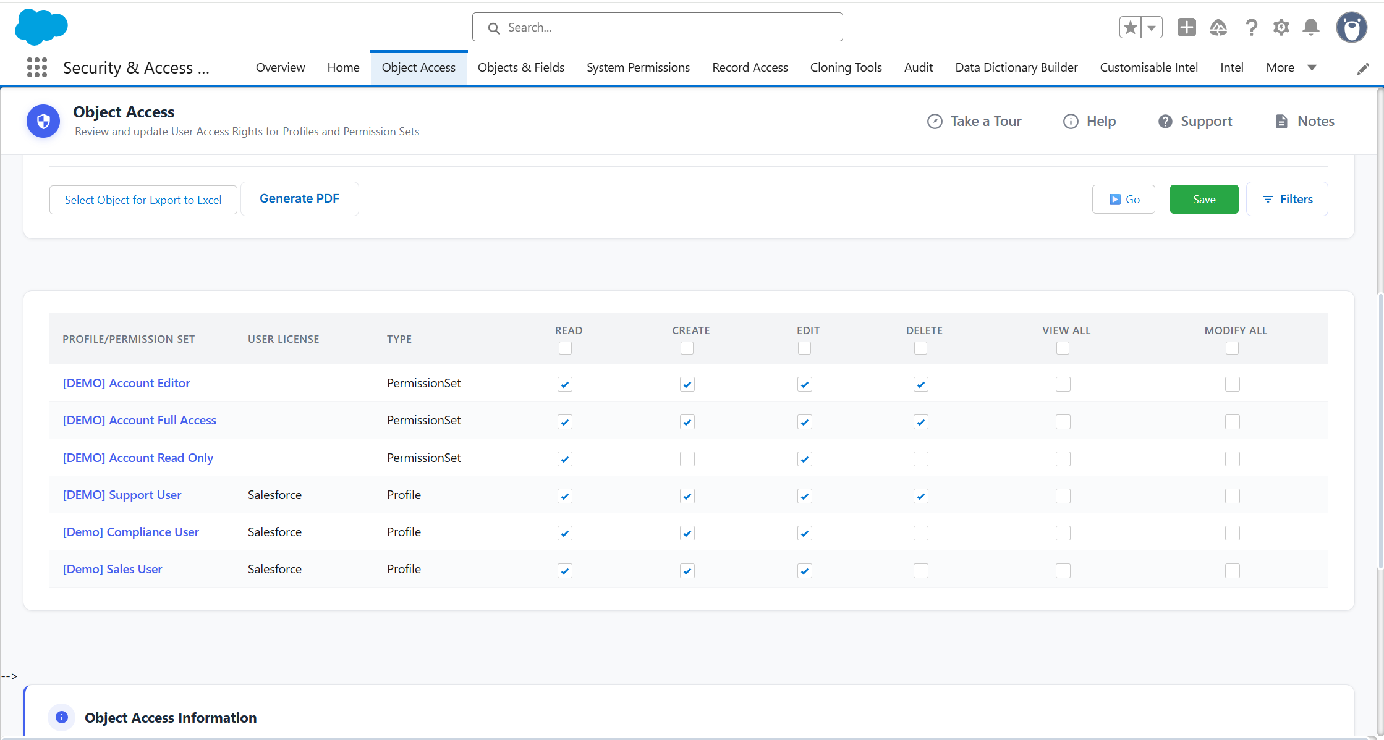Toggle the READ select-all header checkbox
1384x740 pixels.
coord(565,348)
